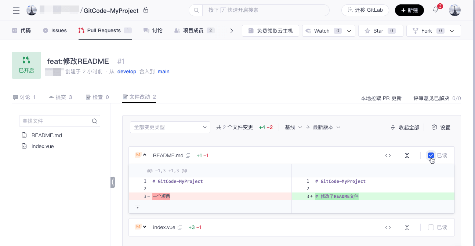Collapse the file tree sidebar handle
The height and width of the screenshot is (246, 475).
[x=113, y=182]
